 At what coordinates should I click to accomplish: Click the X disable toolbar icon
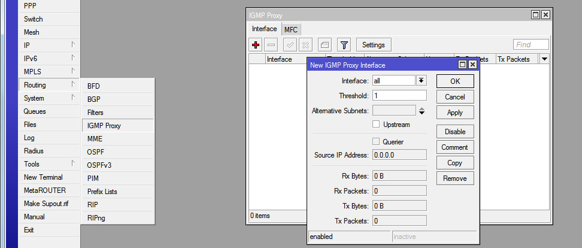pos(305,45)
